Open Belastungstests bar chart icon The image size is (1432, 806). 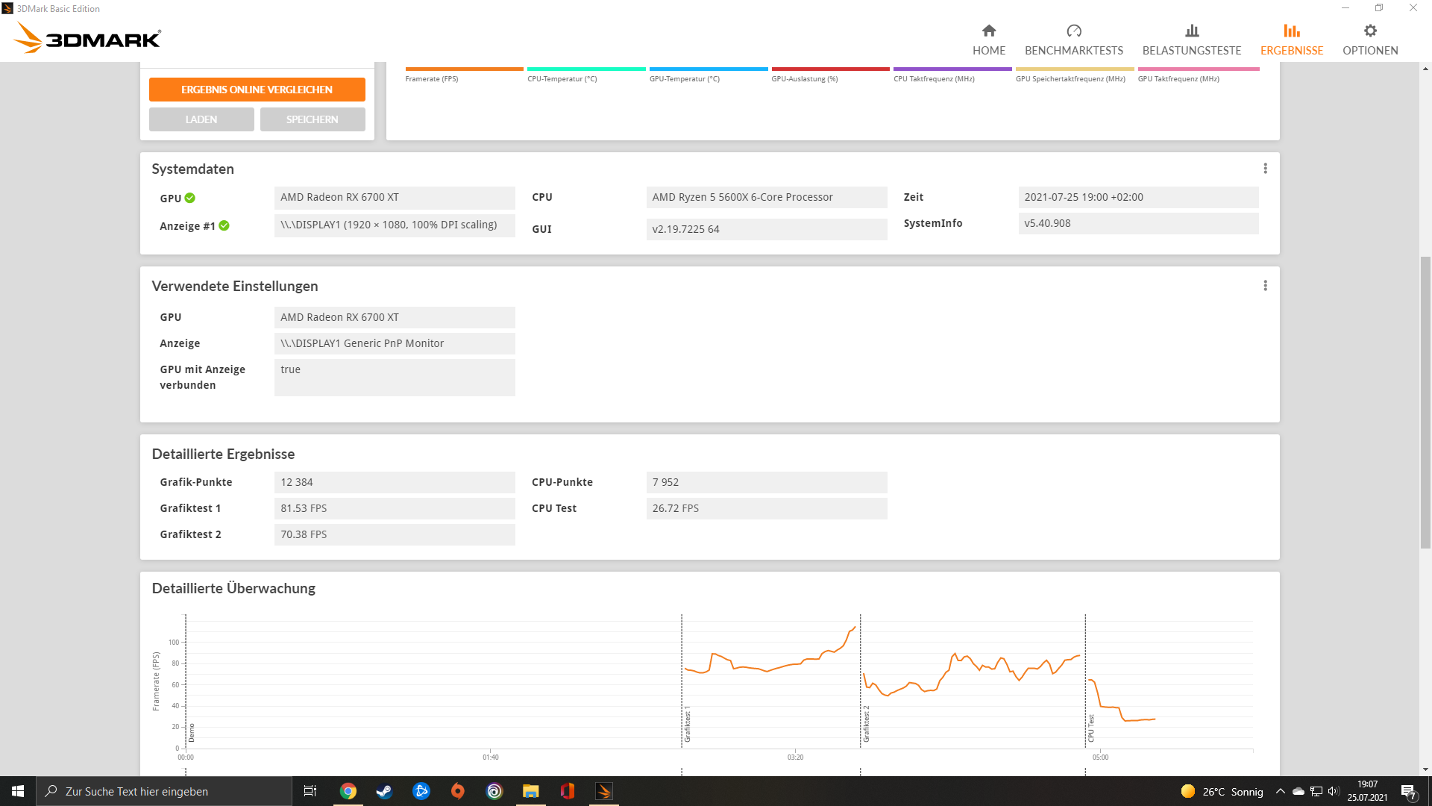point(1191,31)
